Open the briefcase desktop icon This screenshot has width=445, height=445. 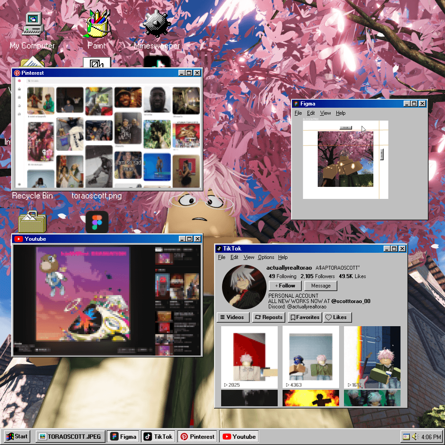point(32,222)
